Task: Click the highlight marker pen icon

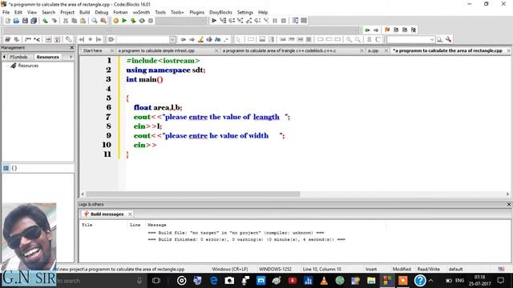Action: 200,39
